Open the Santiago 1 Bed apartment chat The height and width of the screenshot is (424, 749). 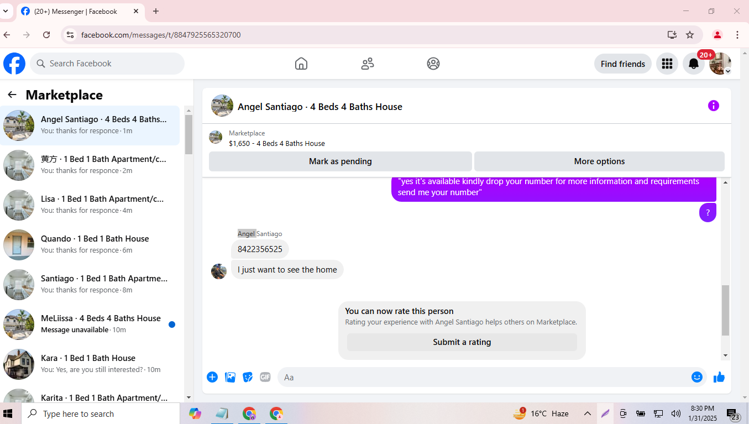click(90, 285)
